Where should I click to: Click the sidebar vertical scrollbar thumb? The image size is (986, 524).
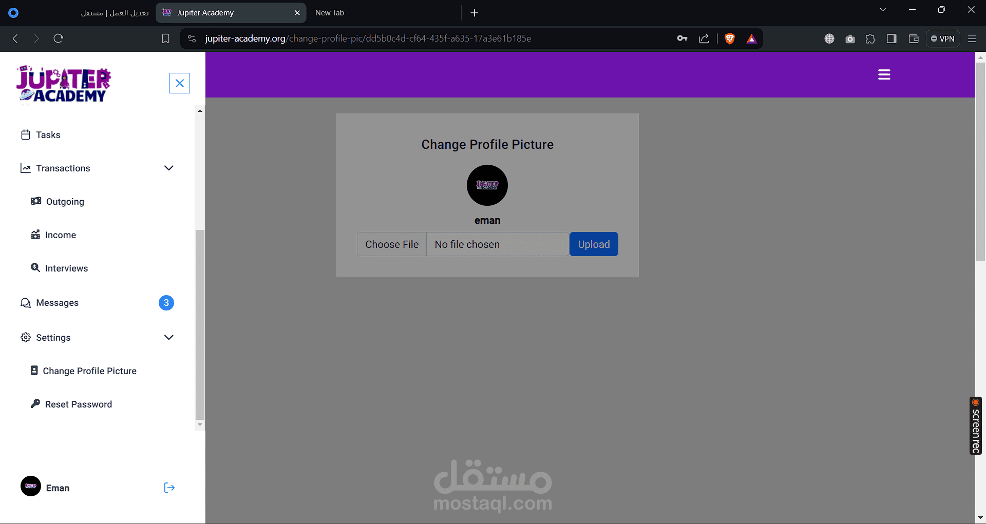point(200,325)
